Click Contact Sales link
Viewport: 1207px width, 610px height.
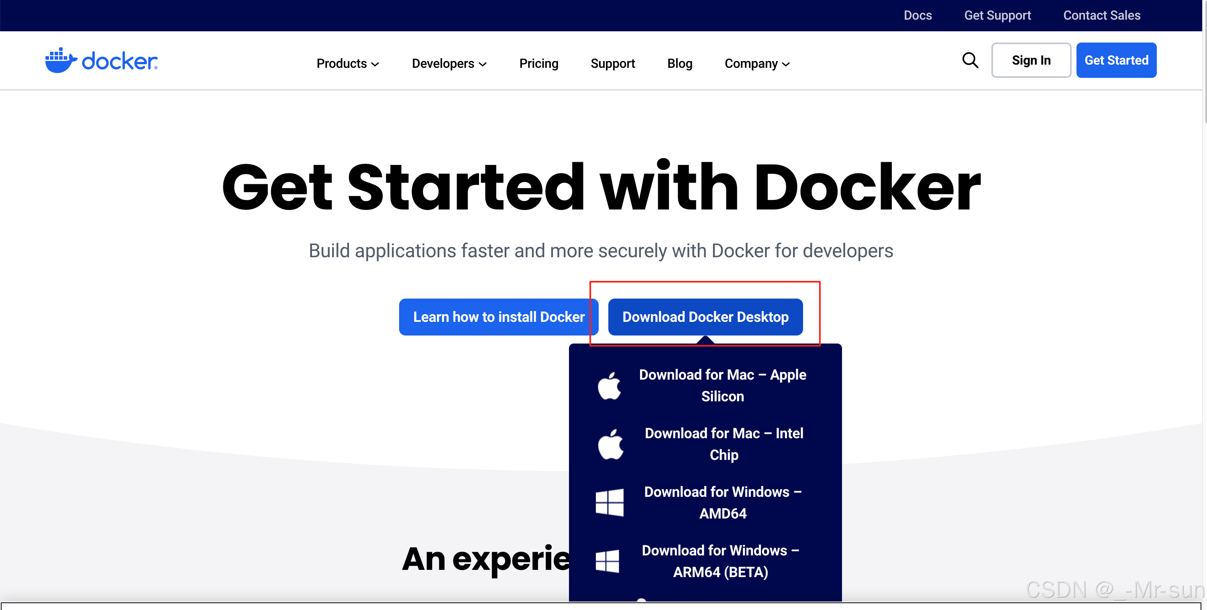point(1101,15)
